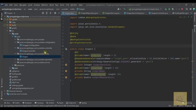The height and width of the screenshot is (110, 196).
Task: Collapse all in Project panel
Action: pos(50,13)
